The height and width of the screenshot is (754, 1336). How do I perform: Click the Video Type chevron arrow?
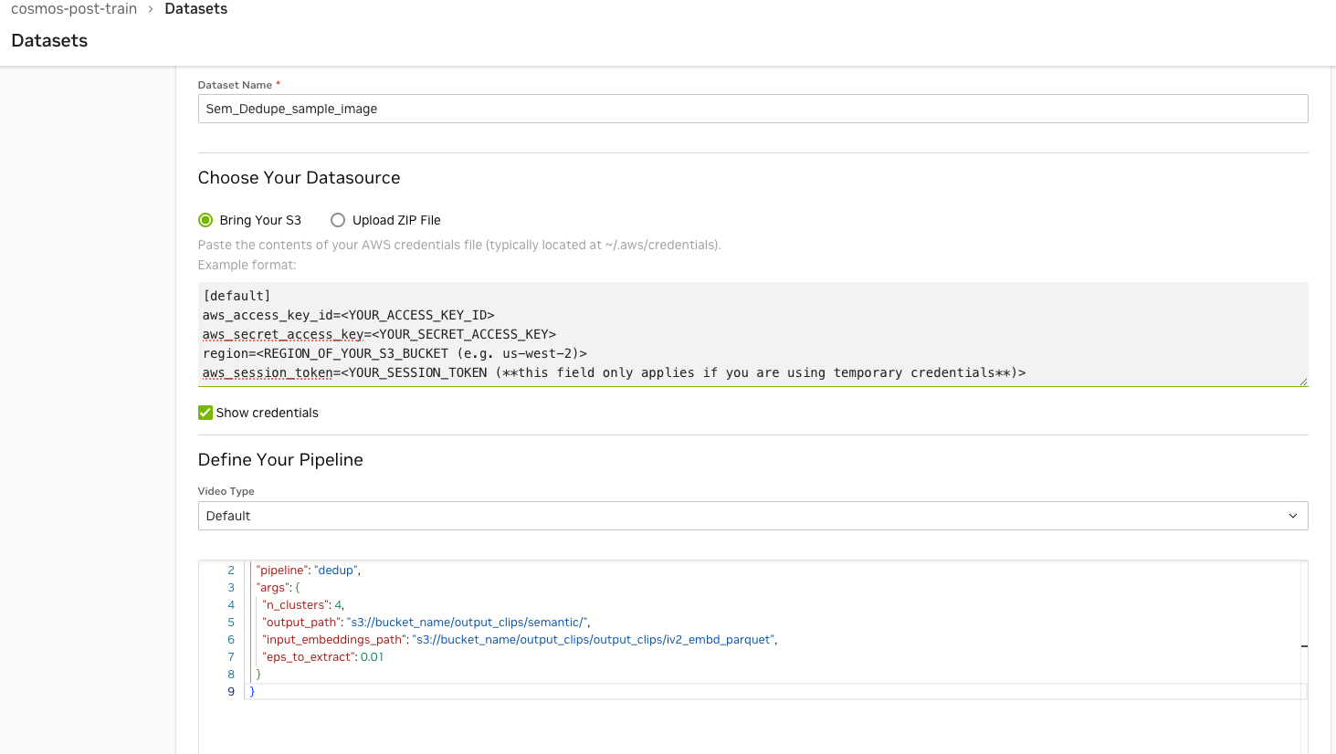point(1293,515)
